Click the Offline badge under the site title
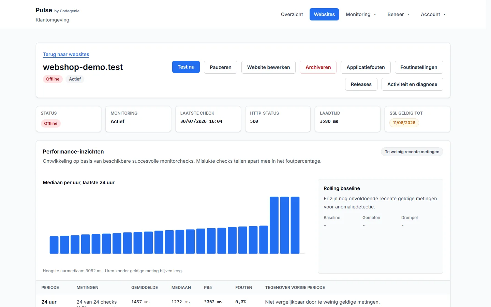Image resolution: width=491 pixels, height=307 pixels. pos(53,79)
